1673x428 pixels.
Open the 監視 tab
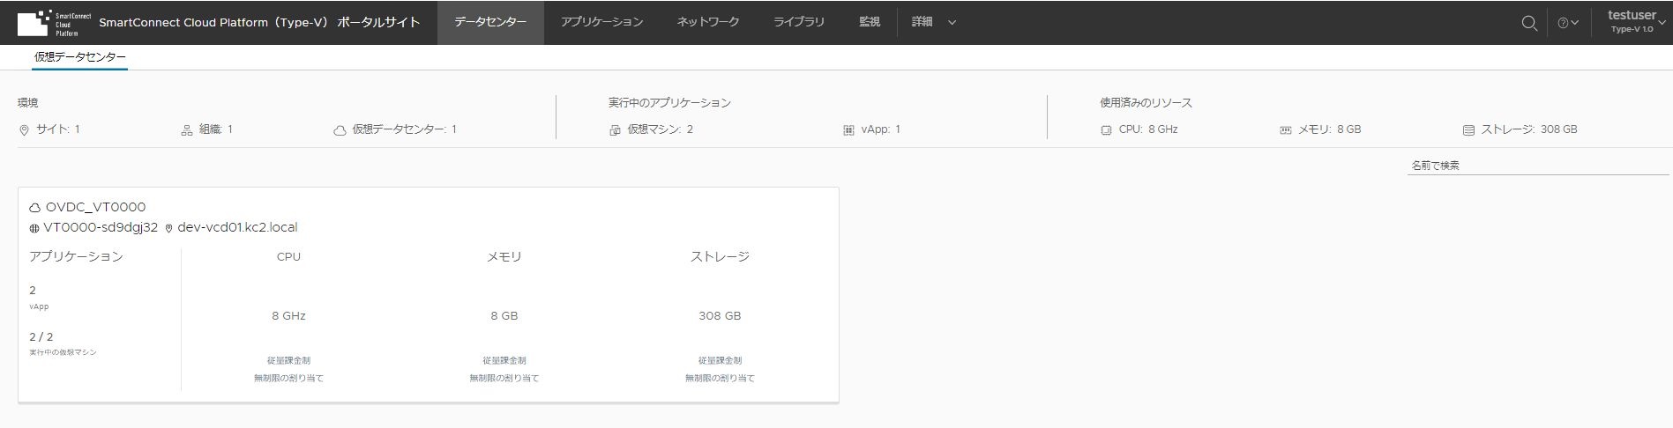[870, 22]
